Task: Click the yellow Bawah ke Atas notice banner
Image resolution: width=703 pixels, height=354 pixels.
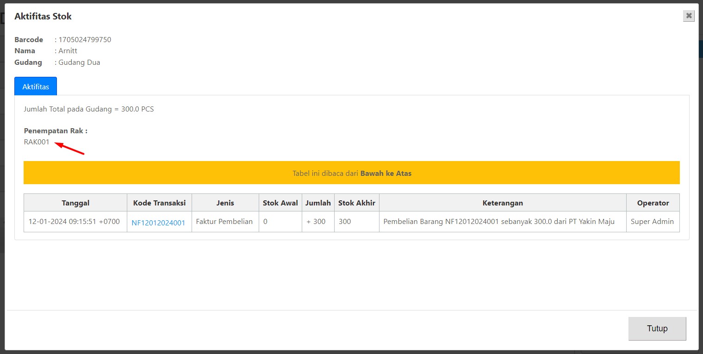Action: 352,173
